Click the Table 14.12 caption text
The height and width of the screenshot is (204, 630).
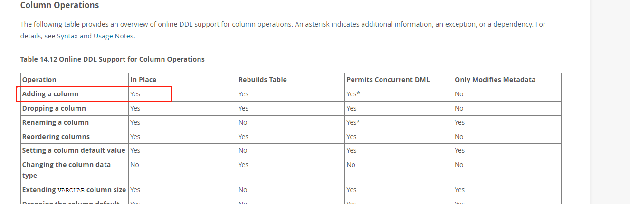112,59
